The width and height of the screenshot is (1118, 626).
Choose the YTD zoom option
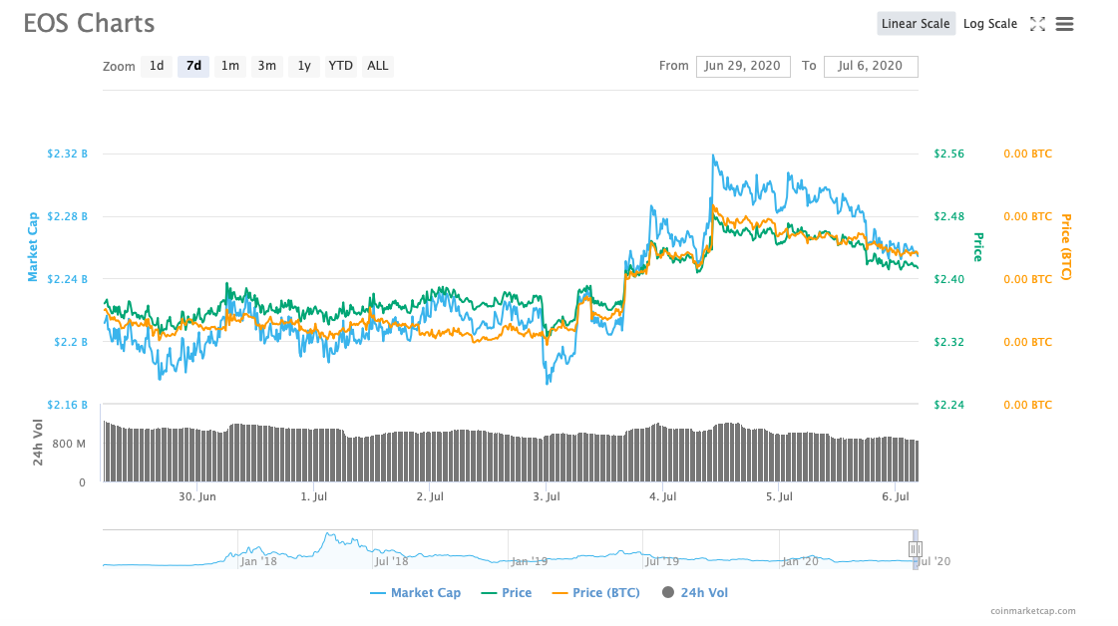click(341, 67)
